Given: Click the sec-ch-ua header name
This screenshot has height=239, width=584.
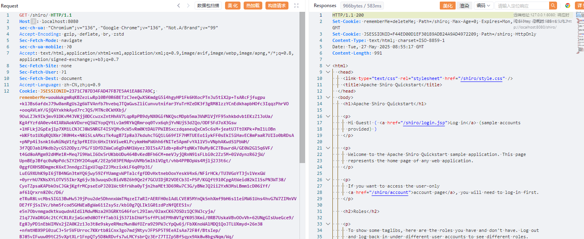Looking at the screenshot, I should (32, 28).
